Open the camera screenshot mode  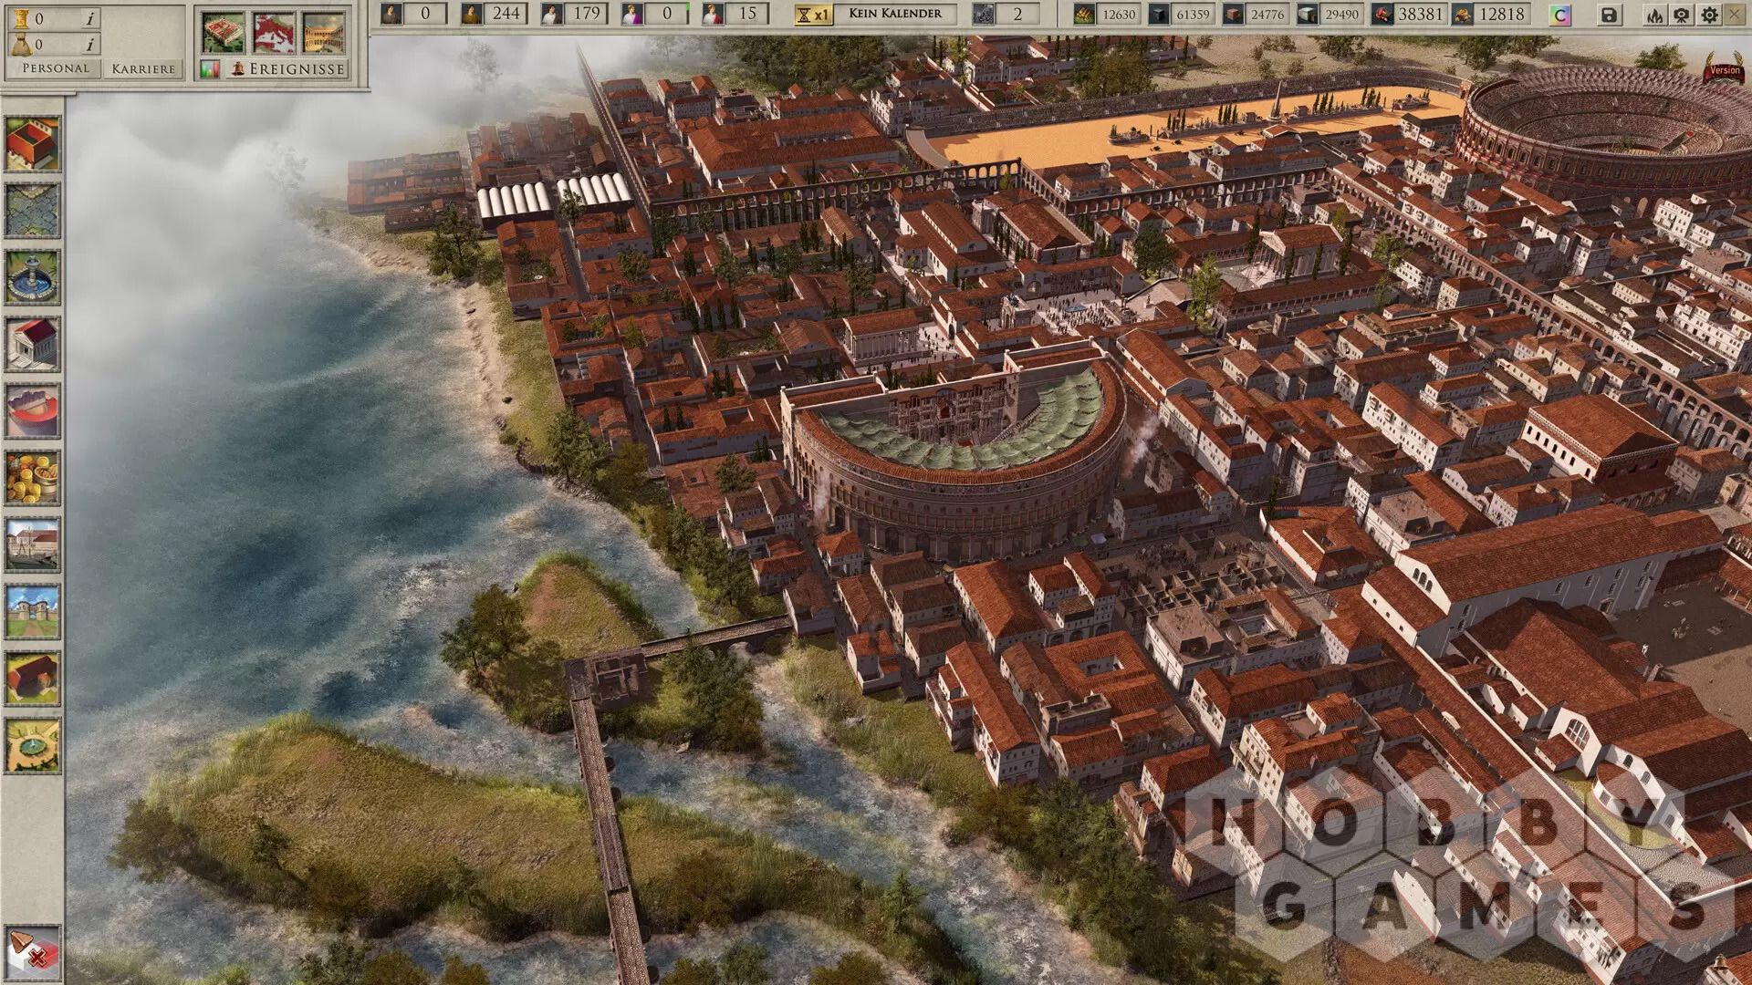point(1683,15)
